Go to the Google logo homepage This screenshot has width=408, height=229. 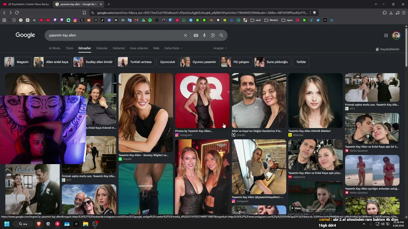tap(25, 35)
